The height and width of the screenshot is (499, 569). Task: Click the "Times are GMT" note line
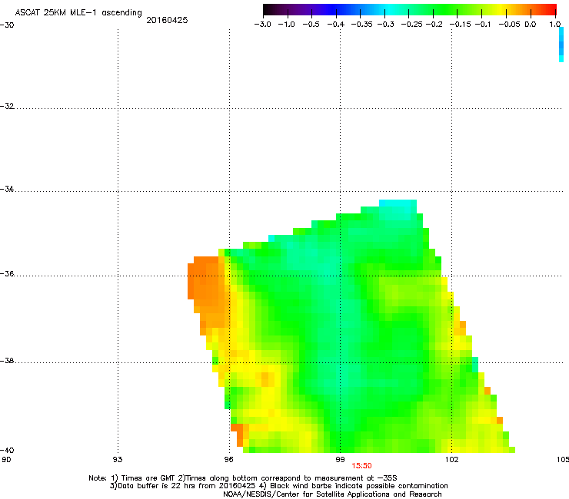tap(243, 478)
